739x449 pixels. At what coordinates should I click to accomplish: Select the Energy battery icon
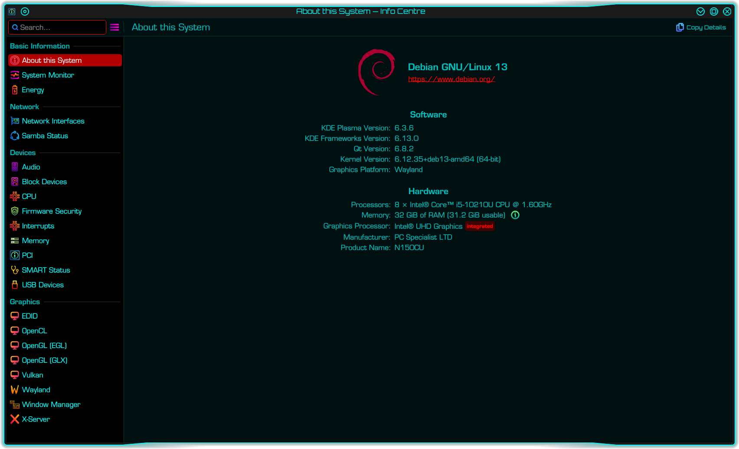tap(15, 90)
